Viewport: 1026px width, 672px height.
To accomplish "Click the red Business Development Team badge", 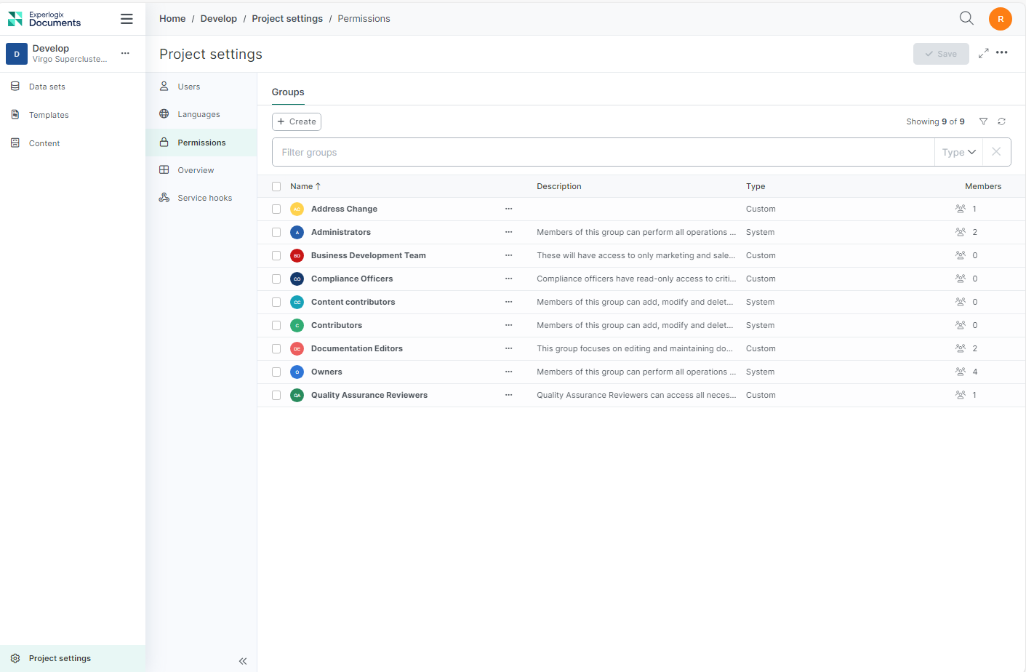I will point(297,255).
